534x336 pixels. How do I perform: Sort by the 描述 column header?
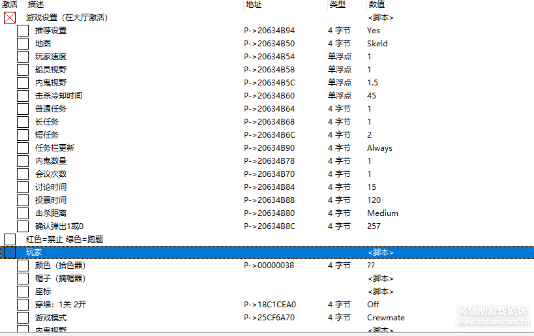point(36,5)
